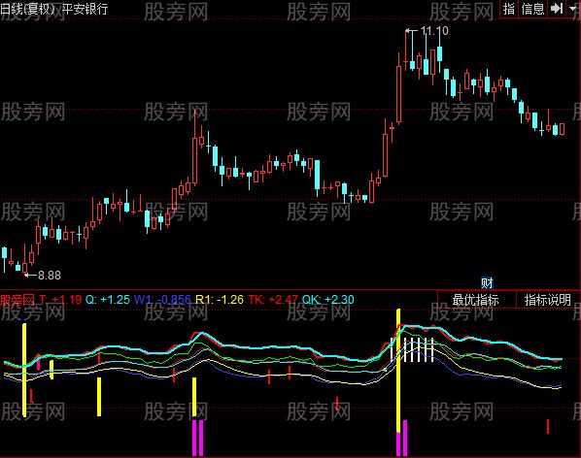Select the yellow R1 indicator value

[x=220, y=299]
